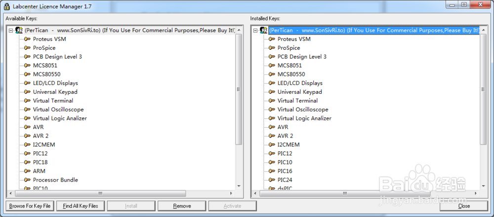
Task: Click the Find All Key Files button
Action: tap(81, 206)
